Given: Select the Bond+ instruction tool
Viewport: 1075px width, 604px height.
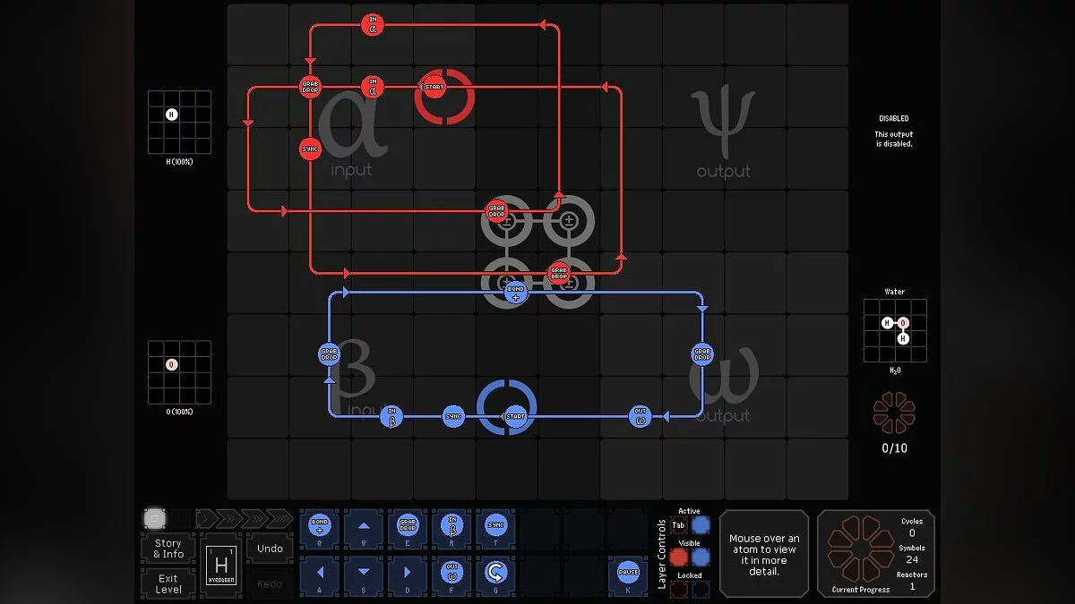Looking at the screenshot, I should 320,529.
